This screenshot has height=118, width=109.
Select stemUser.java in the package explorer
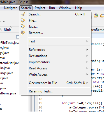pos(10,63)
